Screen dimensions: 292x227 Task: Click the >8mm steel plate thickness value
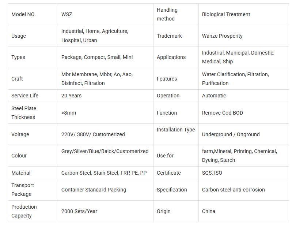click(x=69, y=113)
